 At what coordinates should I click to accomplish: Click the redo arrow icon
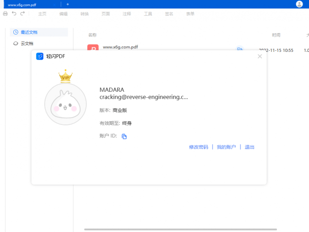point(23,13)
